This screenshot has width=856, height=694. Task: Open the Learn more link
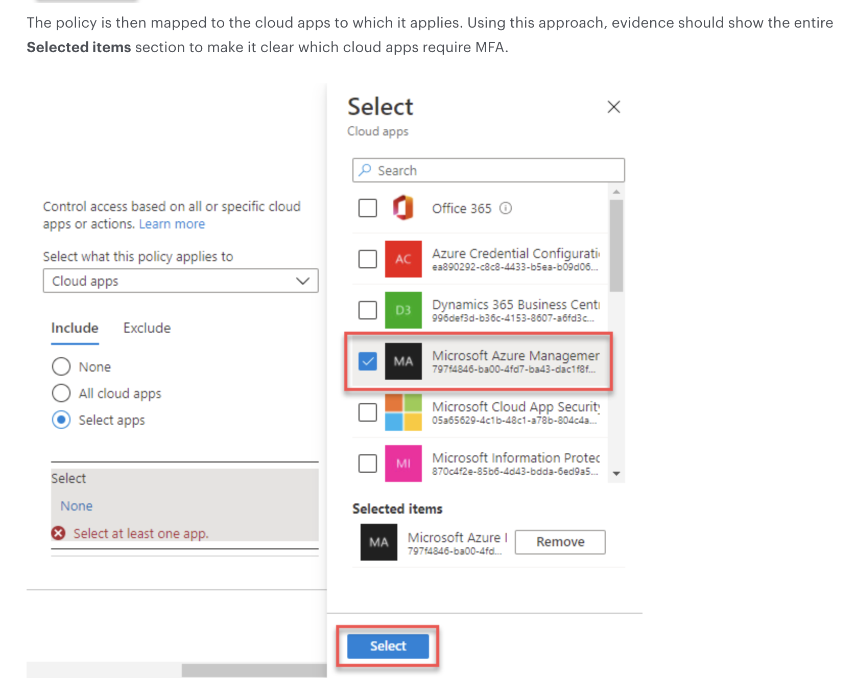point(172,224)
